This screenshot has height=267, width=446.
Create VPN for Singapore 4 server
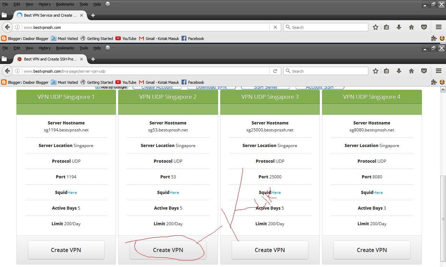click(x=372, y=250)
